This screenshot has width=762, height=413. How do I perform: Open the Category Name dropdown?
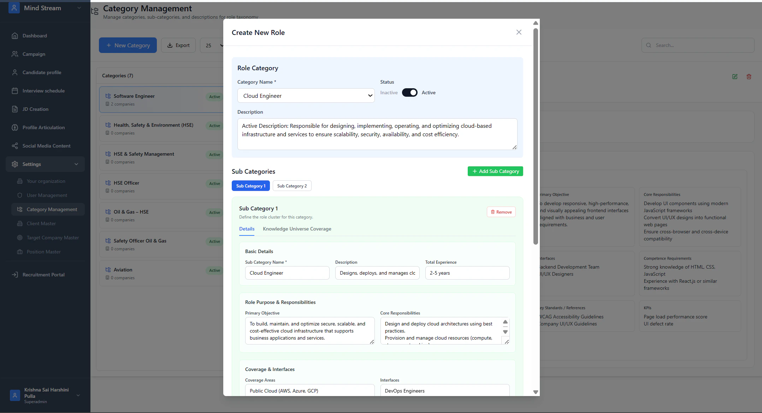[x=306, y=96]
